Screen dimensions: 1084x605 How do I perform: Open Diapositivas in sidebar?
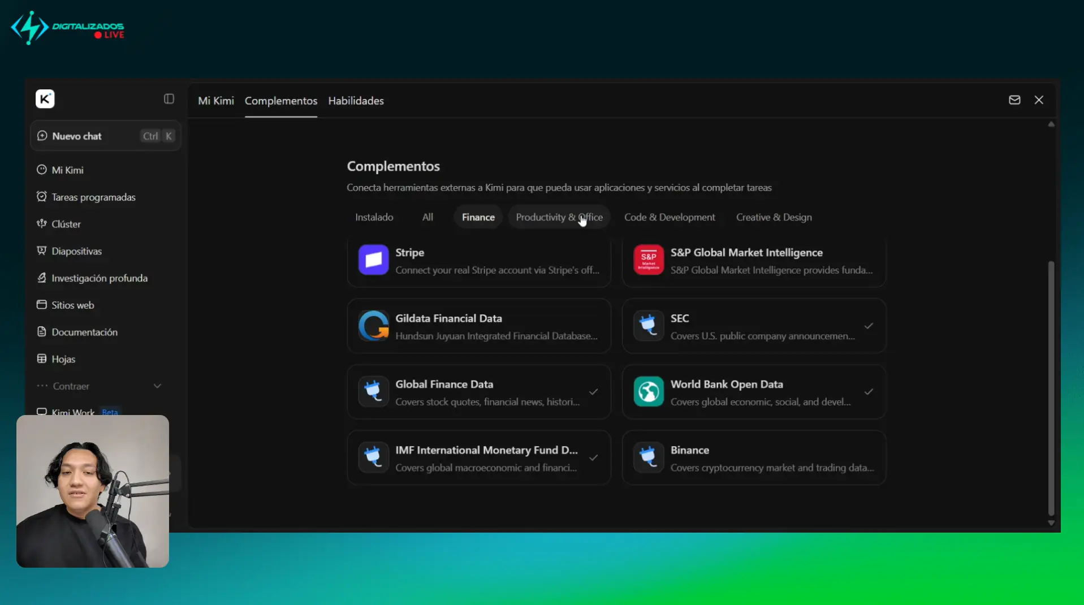point(106,250)
